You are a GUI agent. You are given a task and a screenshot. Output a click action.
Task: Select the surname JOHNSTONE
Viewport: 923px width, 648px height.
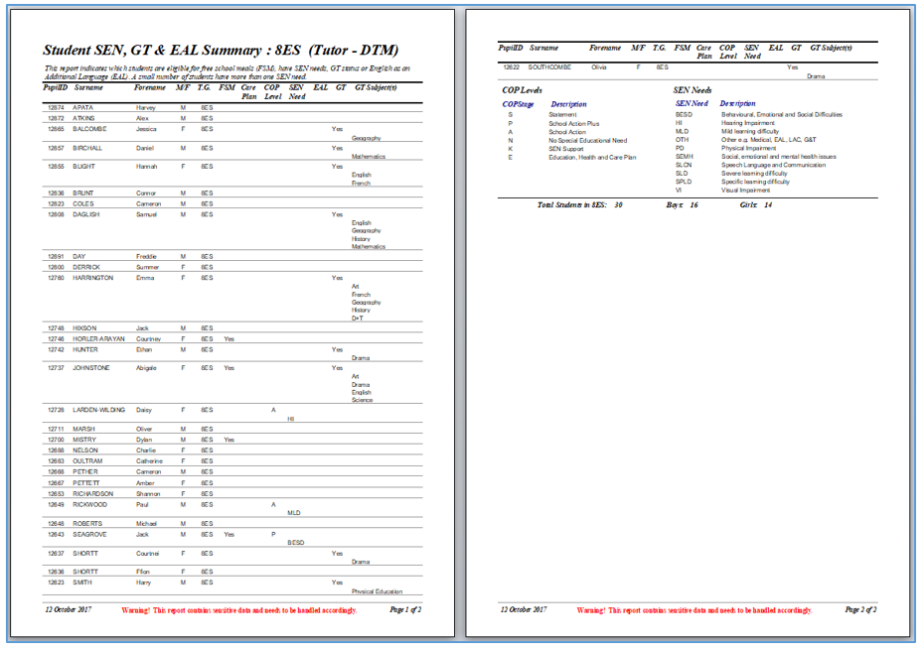tap(91, 368)
